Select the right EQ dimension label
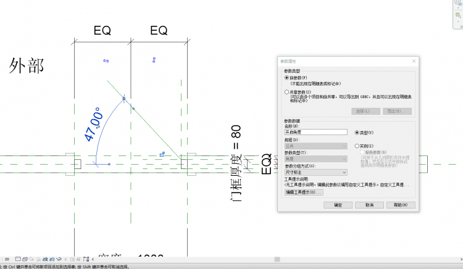Image resolution: width=463 pixels, height=269 pixels. pos(159,30)
